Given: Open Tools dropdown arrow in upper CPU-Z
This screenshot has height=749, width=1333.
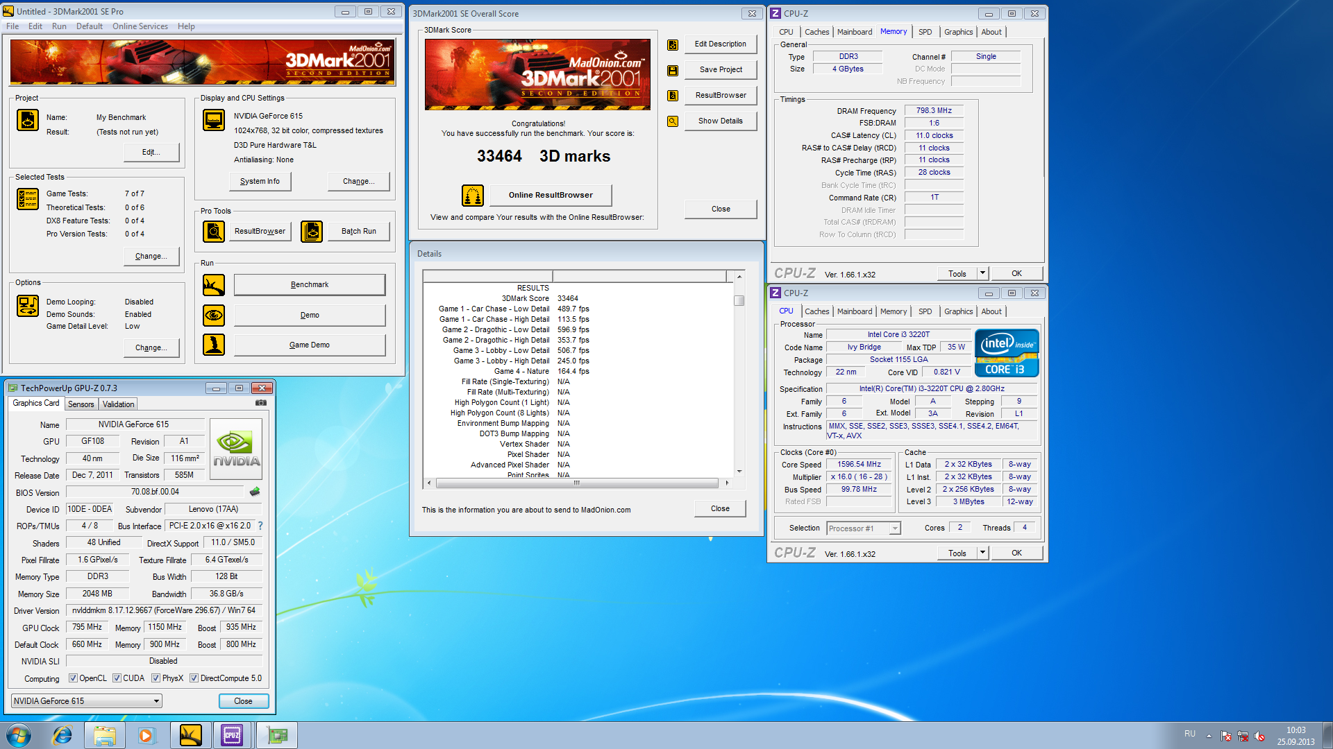Looking at the screenshot, I should (x=982, y=273).
